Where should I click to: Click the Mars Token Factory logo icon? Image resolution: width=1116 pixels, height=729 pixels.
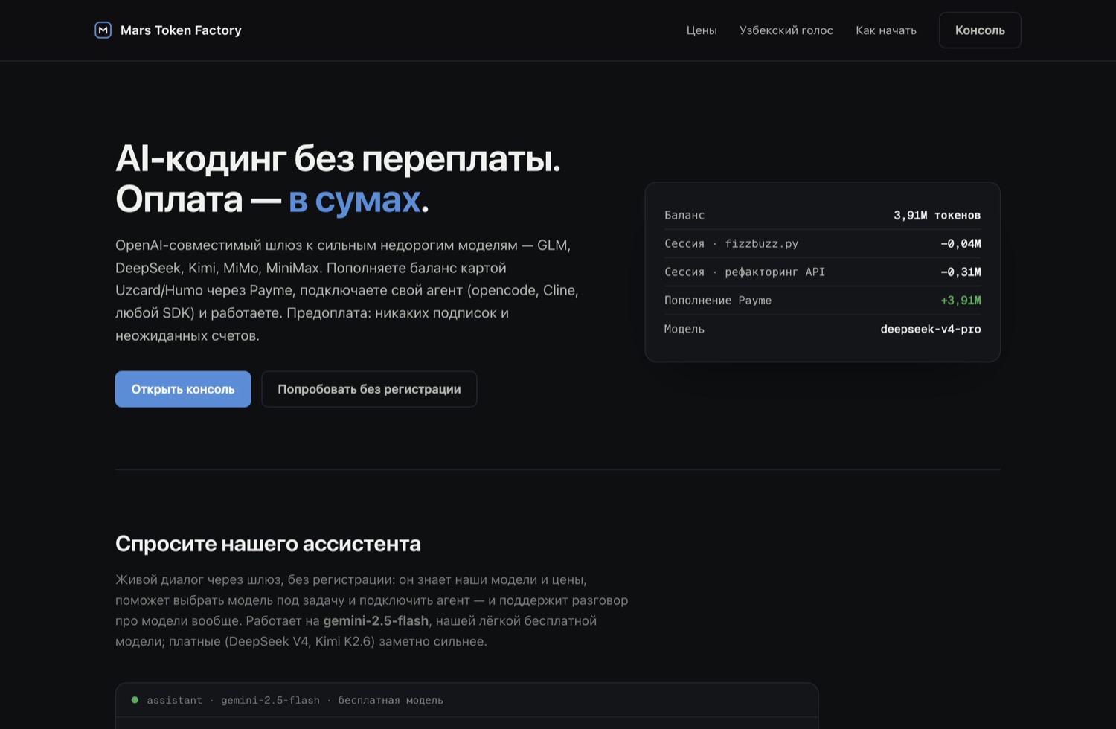[x=103, y=30]
